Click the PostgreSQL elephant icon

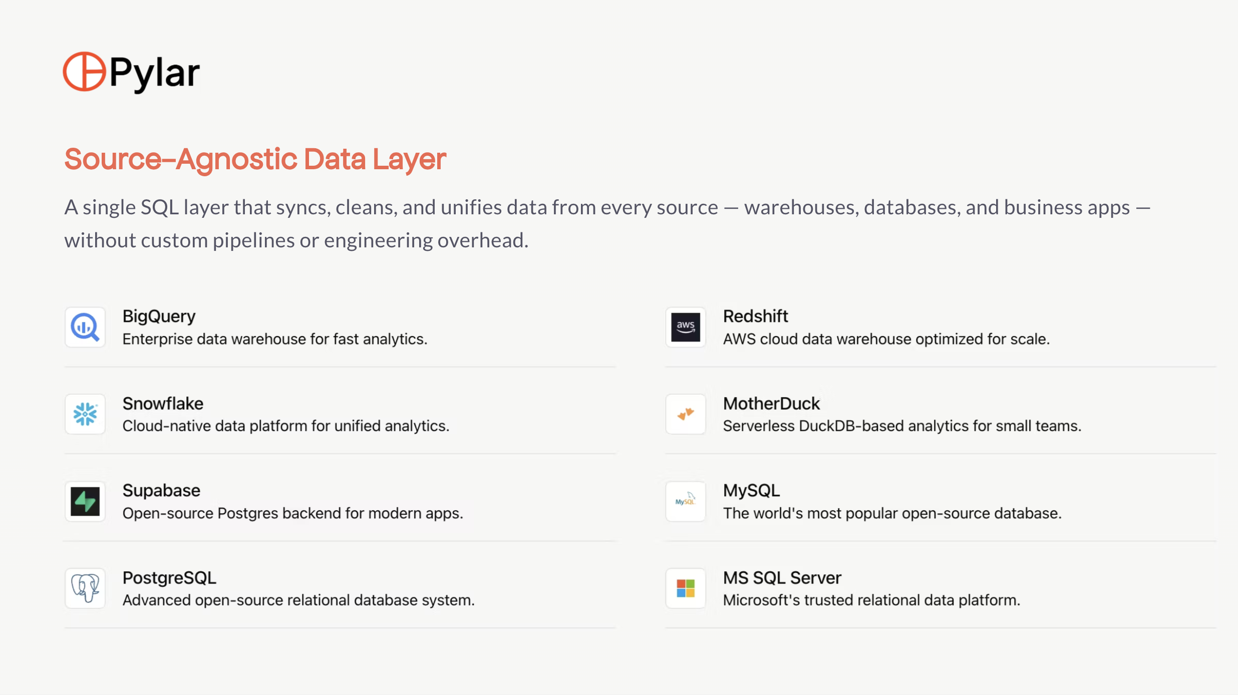pyautogui.click(x=85, y=588)
